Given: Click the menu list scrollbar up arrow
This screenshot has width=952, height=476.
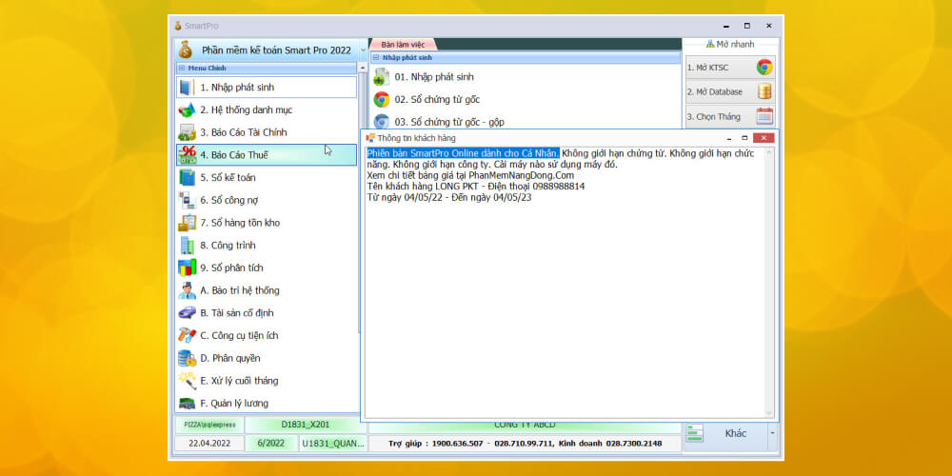Looking at the screenshot, I should (363, 68).
